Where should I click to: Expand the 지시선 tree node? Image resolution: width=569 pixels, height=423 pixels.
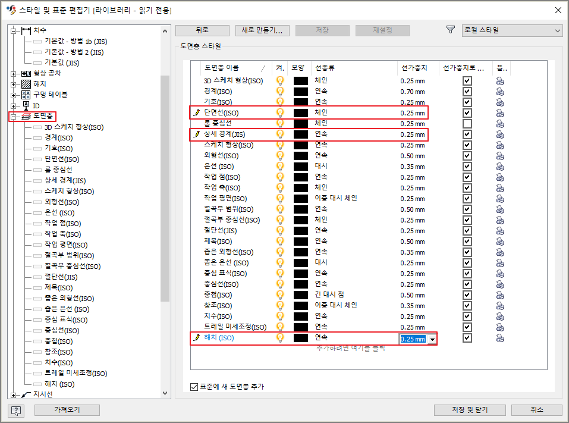(x=14, y=395)
